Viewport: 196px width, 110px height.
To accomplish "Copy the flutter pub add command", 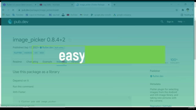I will [x=130, y=98].
